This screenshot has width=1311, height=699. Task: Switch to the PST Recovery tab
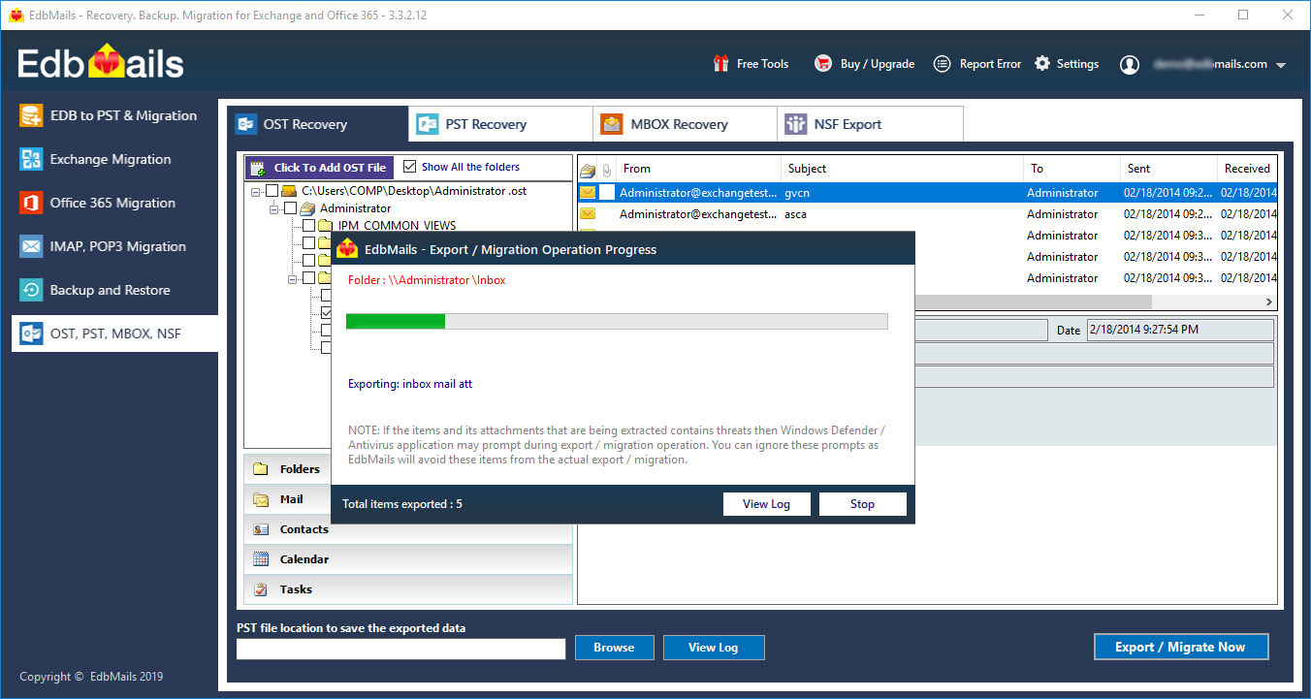[500, 124]
